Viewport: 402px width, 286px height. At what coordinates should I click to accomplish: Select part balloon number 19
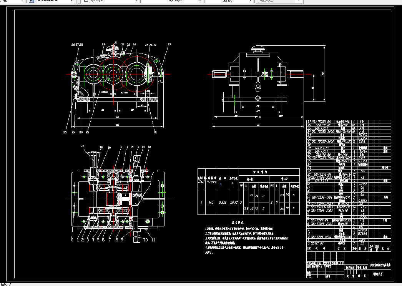pyautogui.click(x=101, y=147)
